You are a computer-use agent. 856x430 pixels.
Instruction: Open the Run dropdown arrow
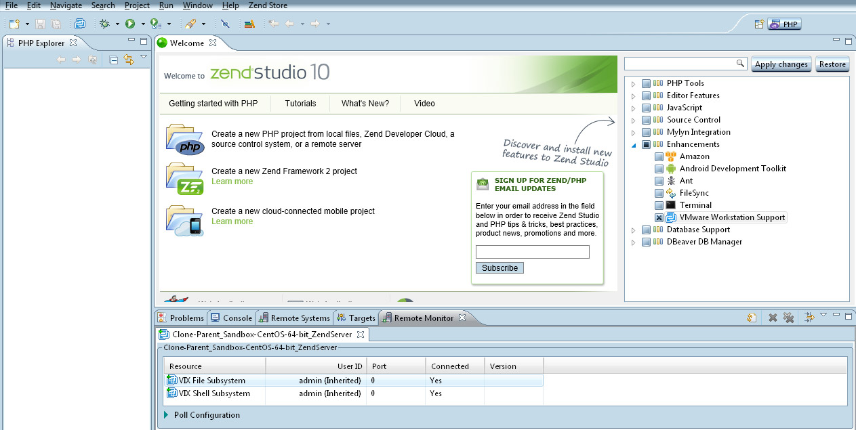143,24
